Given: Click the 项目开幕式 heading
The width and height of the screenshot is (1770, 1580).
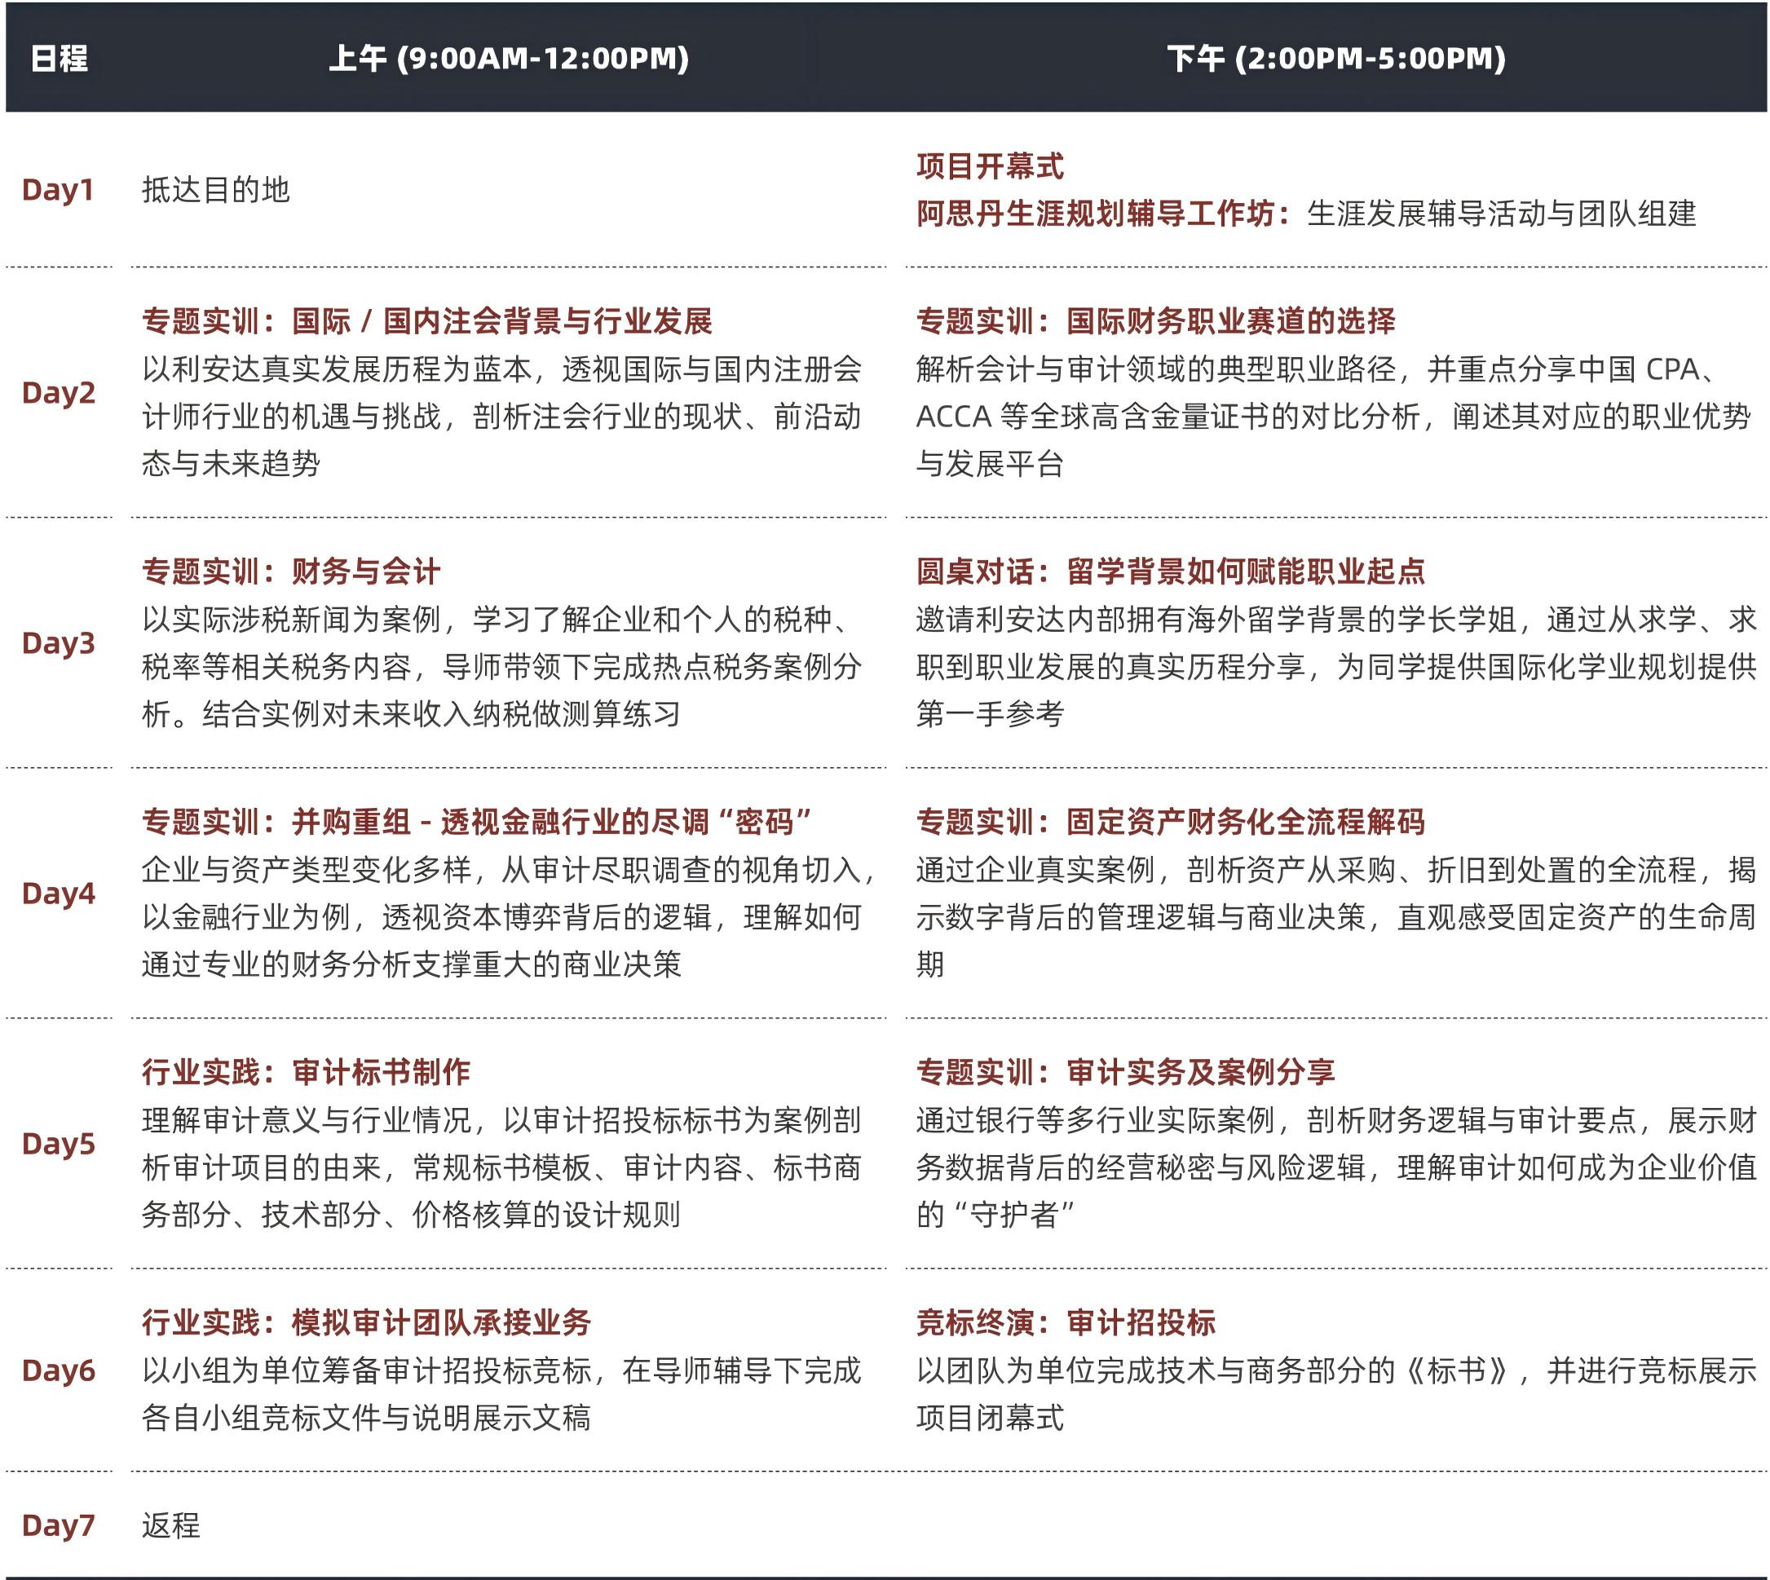Looking at the screenshot, I should [x=990, y=166].
